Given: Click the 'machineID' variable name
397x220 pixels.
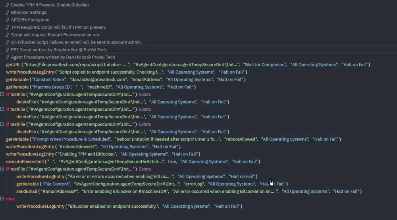Looking at the screenshot, I should pyautogui.click(x=100, y=87).
